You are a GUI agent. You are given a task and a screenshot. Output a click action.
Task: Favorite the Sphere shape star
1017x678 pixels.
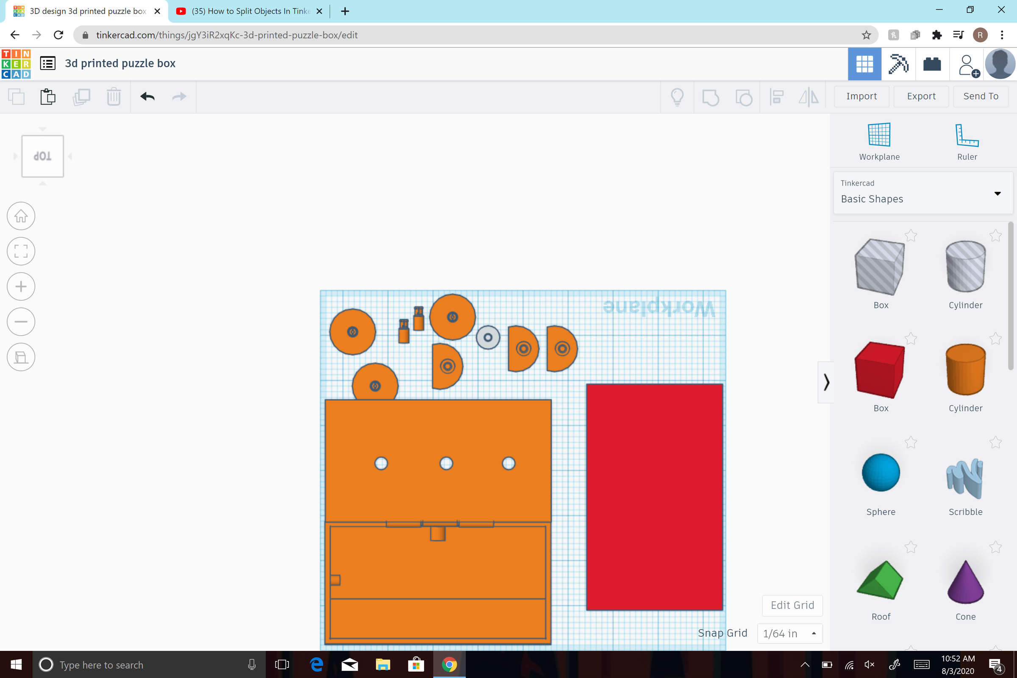[911, 442]
